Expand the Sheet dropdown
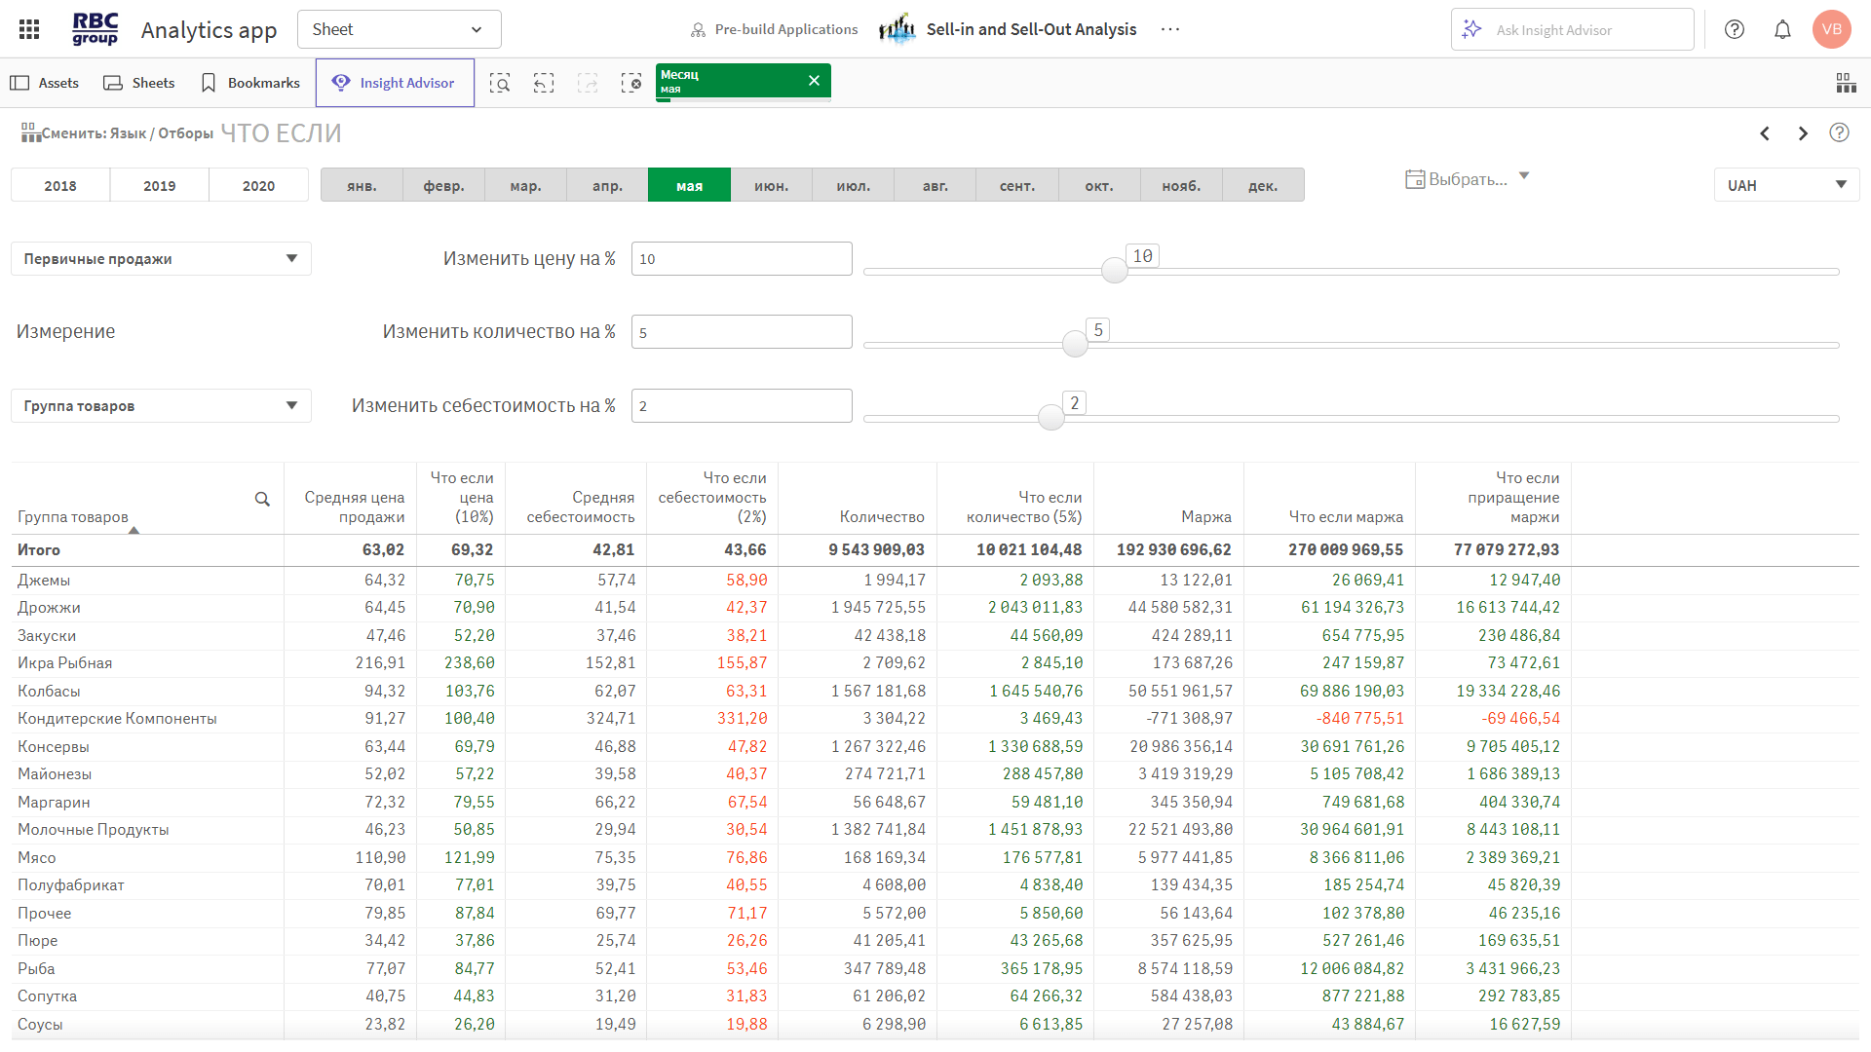The width and height of the screenshot is (1871, 1052). pyautogui.click(x=399, y=29)
